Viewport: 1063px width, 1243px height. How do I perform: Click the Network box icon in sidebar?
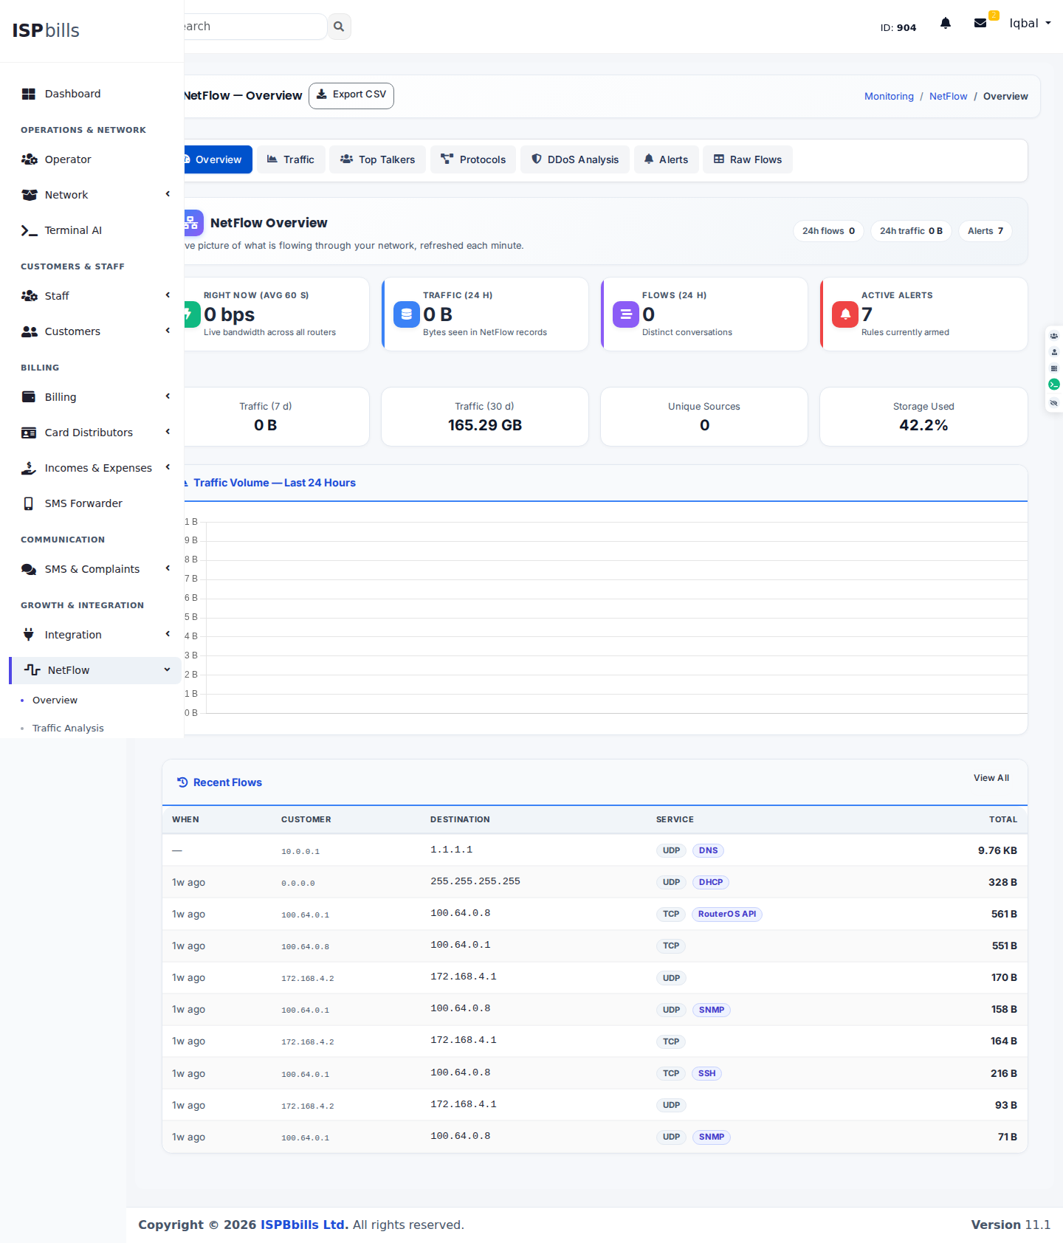pyautogui.click(x=29, y=195)
